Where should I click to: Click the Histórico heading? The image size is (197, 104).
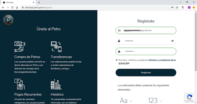point(57,94)
